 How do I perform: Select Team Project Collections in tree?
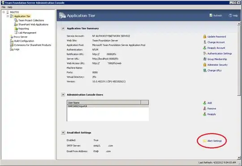point(31,20)
